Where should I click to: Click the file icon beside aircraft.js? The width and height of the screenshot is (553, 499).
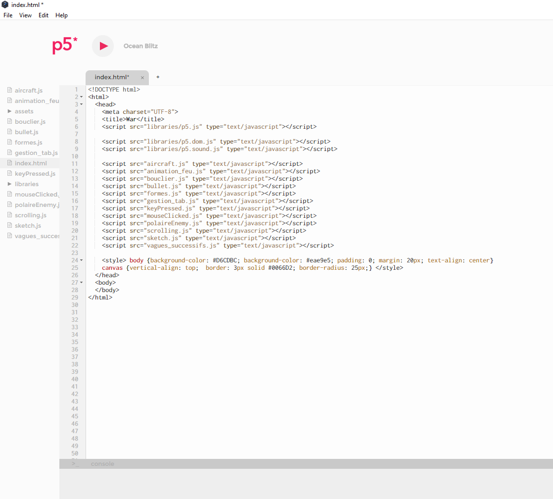pyautogui.click(x=9, y=91)
